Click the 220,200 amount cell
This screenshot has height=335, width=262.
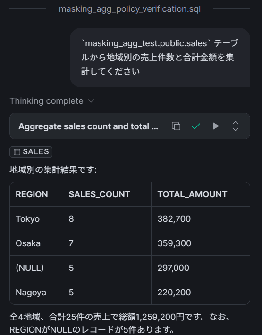click(x=201, y=293)
